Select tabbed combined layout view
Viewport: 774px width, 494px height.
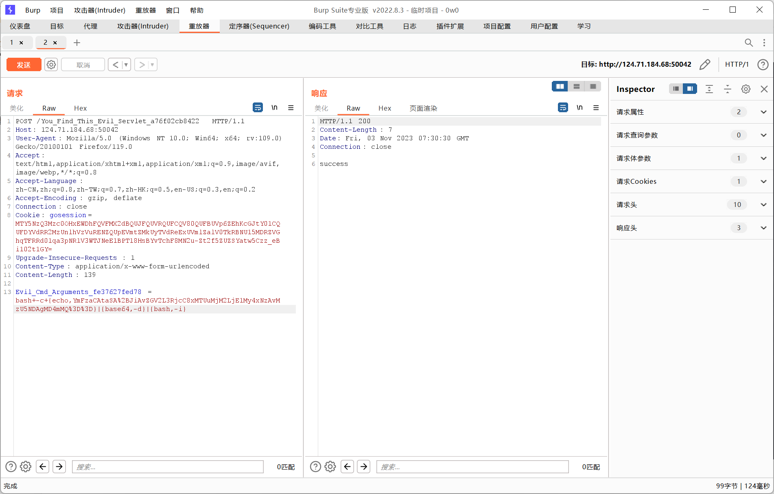(x=593, y=87)
